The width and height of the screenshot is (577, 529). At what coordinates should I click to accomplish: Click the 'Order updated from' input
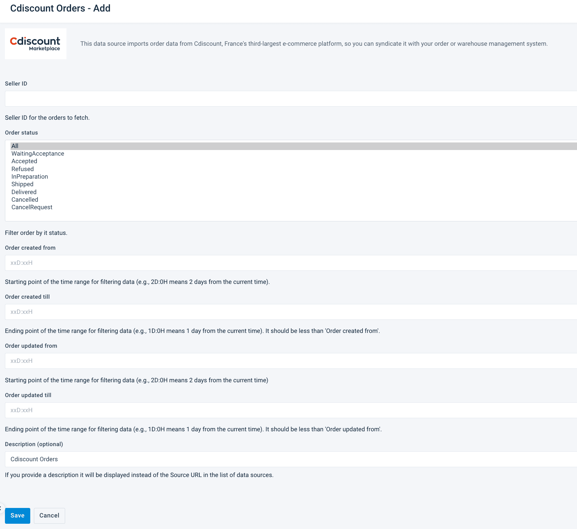[289, 361]
